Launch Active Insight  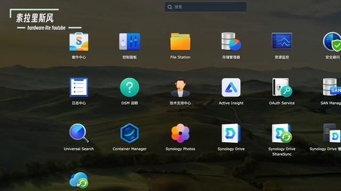pos(231,88)
